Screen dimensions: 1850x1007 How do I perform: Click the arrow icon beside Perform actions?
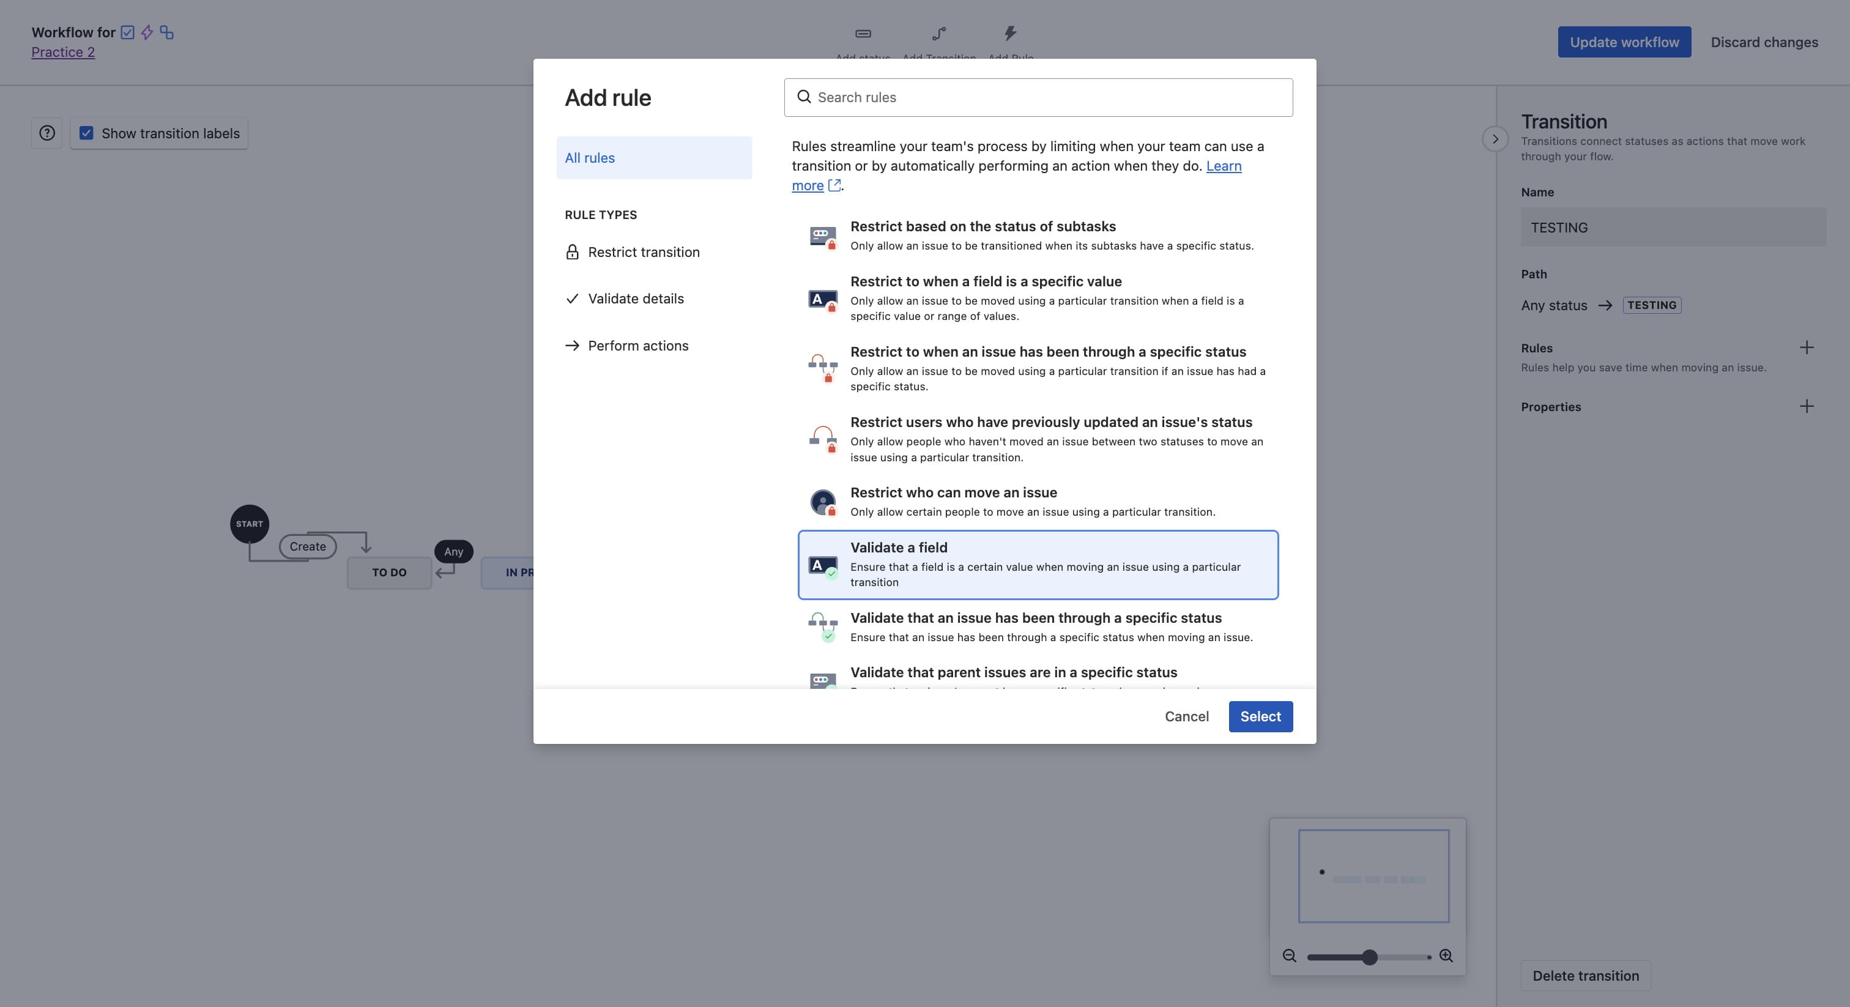tap(573, 346)
